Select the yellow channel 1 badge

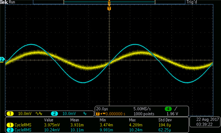click(10, 114)
